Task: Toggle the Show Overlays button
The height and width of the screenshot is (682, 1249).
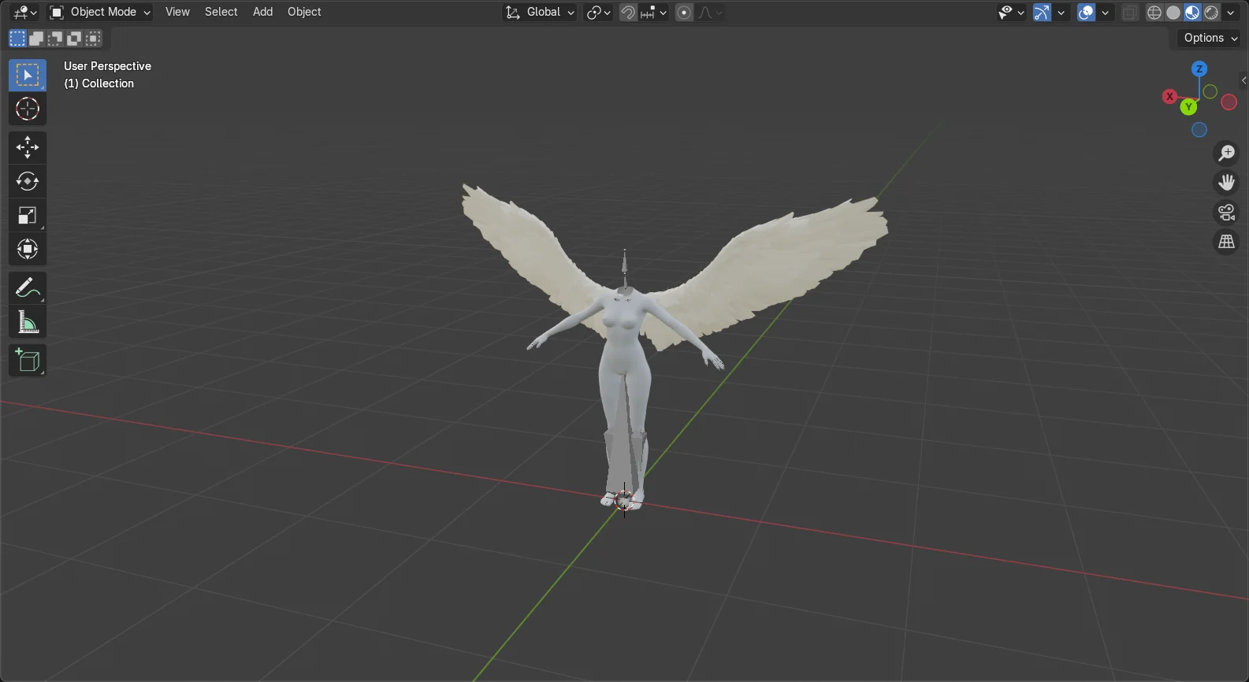Action: 1087,13
